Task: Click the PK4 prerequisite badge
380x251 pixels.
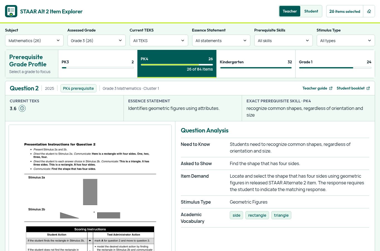Action: point(78,88)
